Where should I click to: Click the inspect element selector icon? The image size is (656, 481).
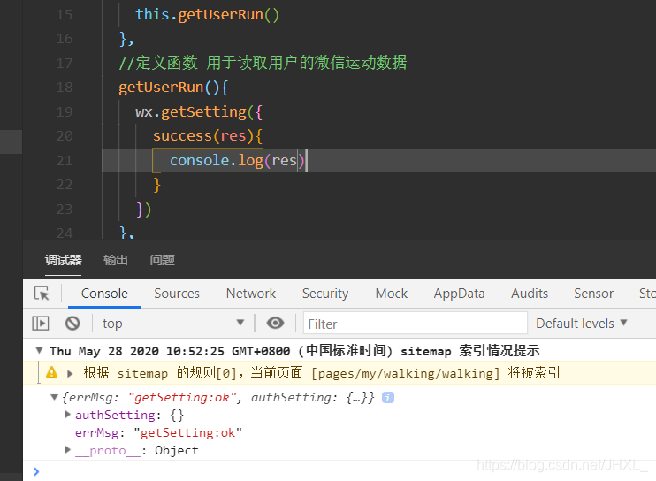pyautogui.click(x=42, y=294)
